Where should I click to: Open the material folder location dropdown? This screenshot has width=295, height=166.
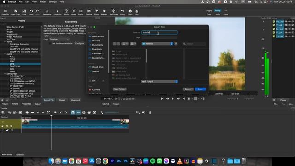point(157,44)
